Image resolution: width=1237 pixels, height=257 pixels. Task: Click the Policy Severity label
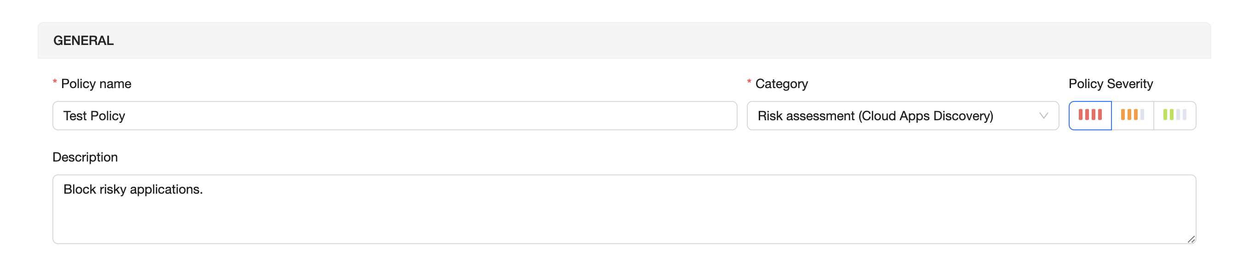(1110, 84)
